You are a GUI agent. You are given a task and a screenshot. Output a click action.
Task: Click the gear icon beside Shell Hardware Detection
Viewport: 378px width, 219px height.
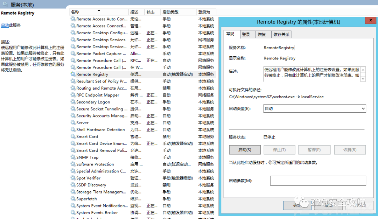[x=73, y=130]
